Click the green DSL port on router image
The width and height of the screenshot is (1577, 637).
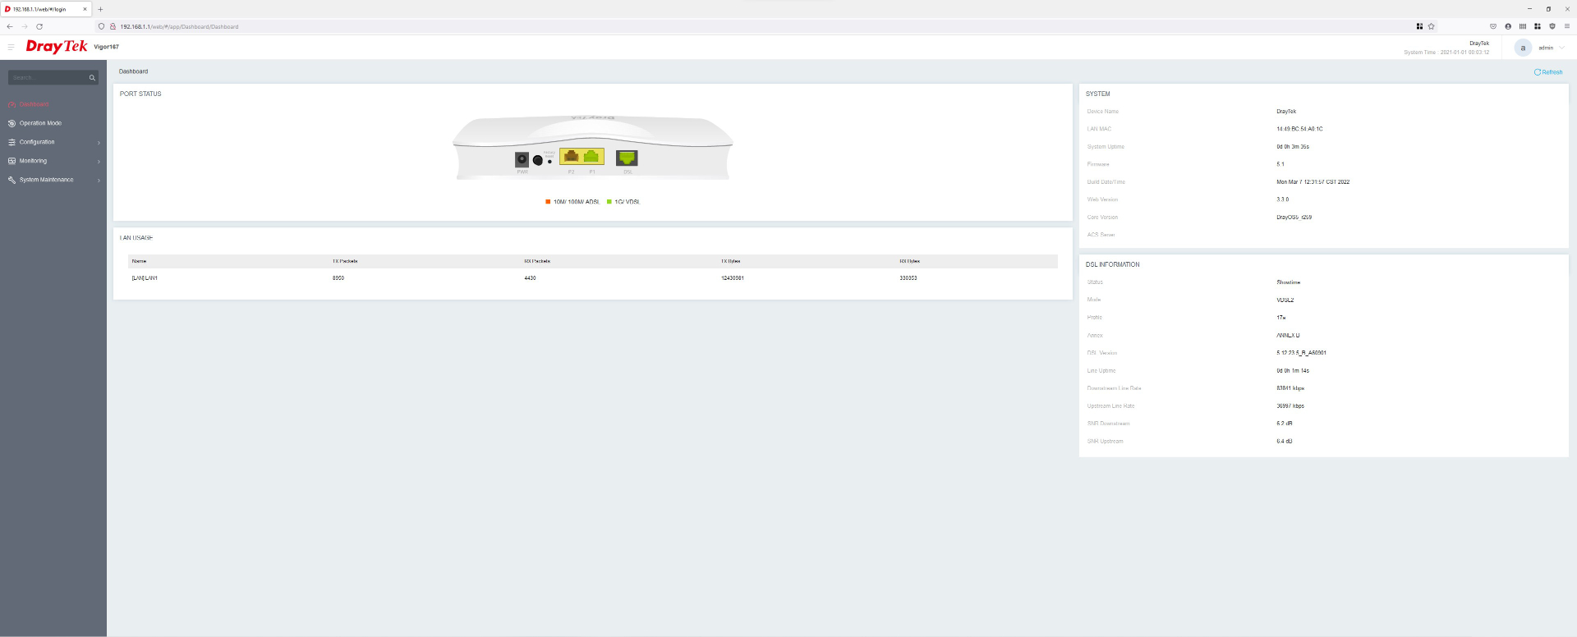point(627,158)
